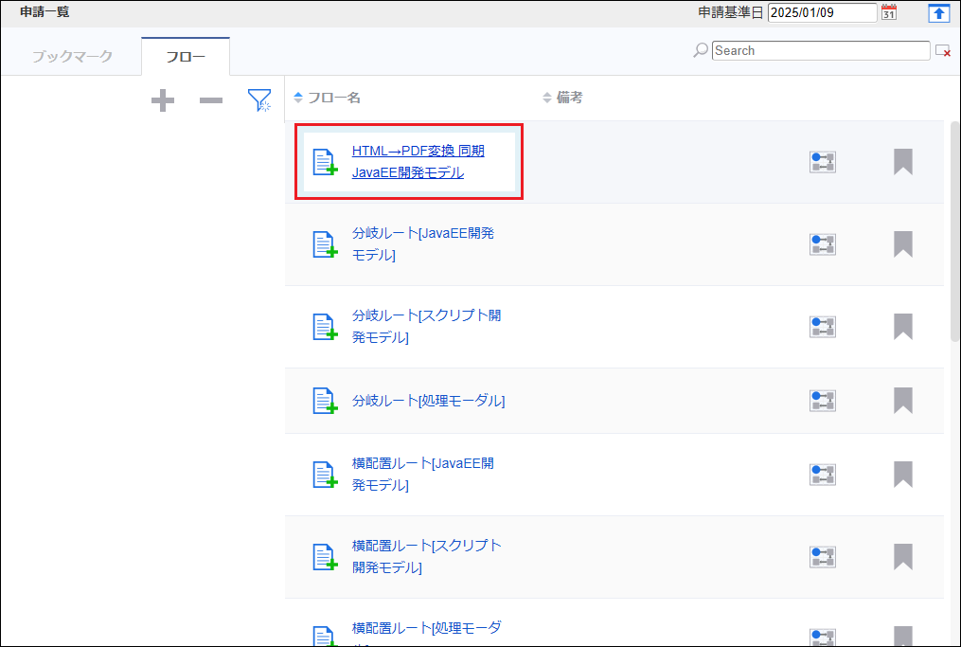Toggle bookmark for 分岐ルート[スクリプト開発モデル]
The image size is (961, 647).
pyautogui.click(x=902, y=327)
